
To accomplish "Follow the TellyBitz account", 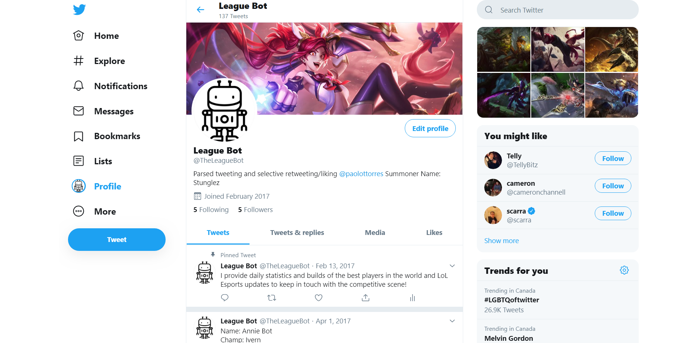I will coord(613,158).
